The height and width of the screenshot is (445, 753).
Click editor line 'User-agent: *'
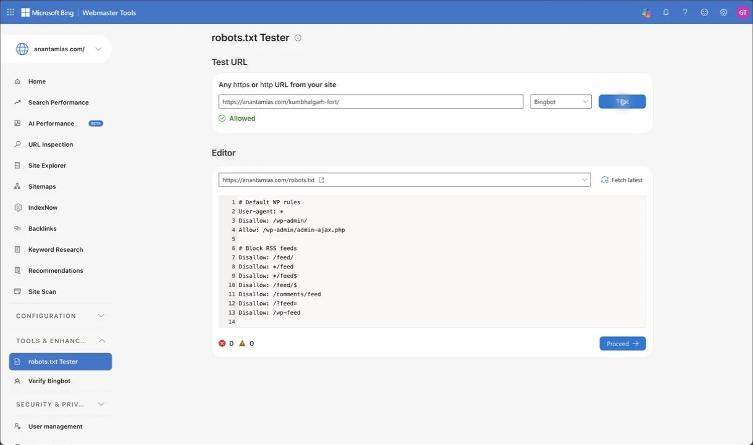261,211
